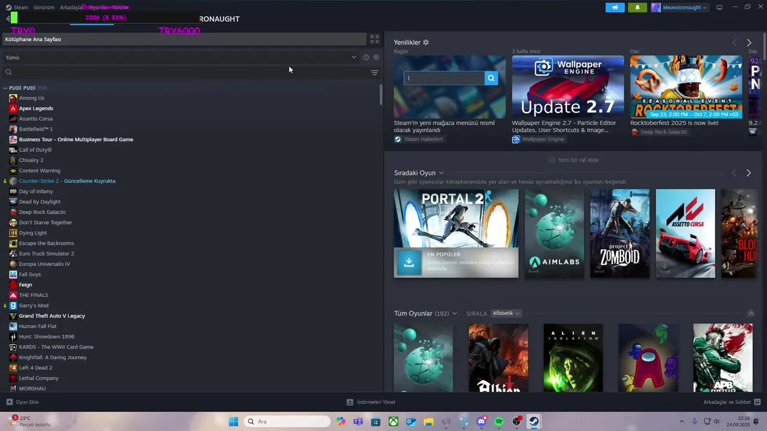Open the Windows Start menu
Image resolution: width=767 pixels, height=431 pixels.
[233, 421]
